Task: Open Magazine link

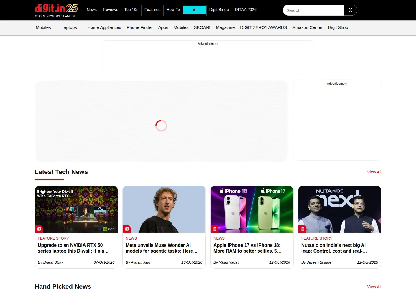Action: coord(225,27)
